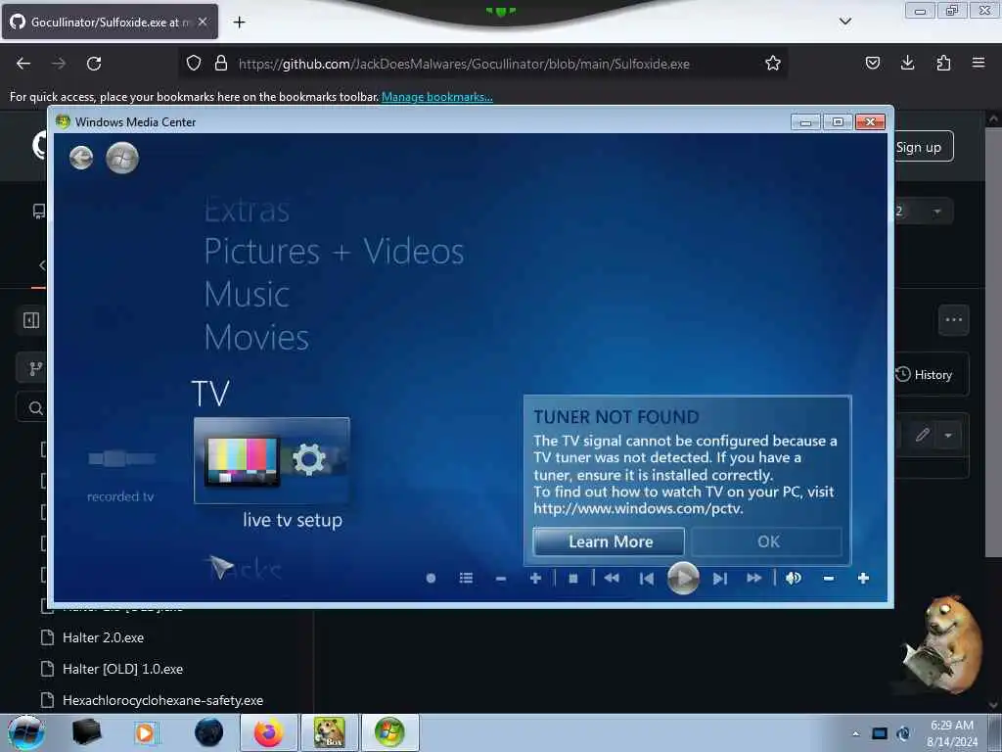Click the padlock site info icon
1002x752 pixels.
click(221, 64)
